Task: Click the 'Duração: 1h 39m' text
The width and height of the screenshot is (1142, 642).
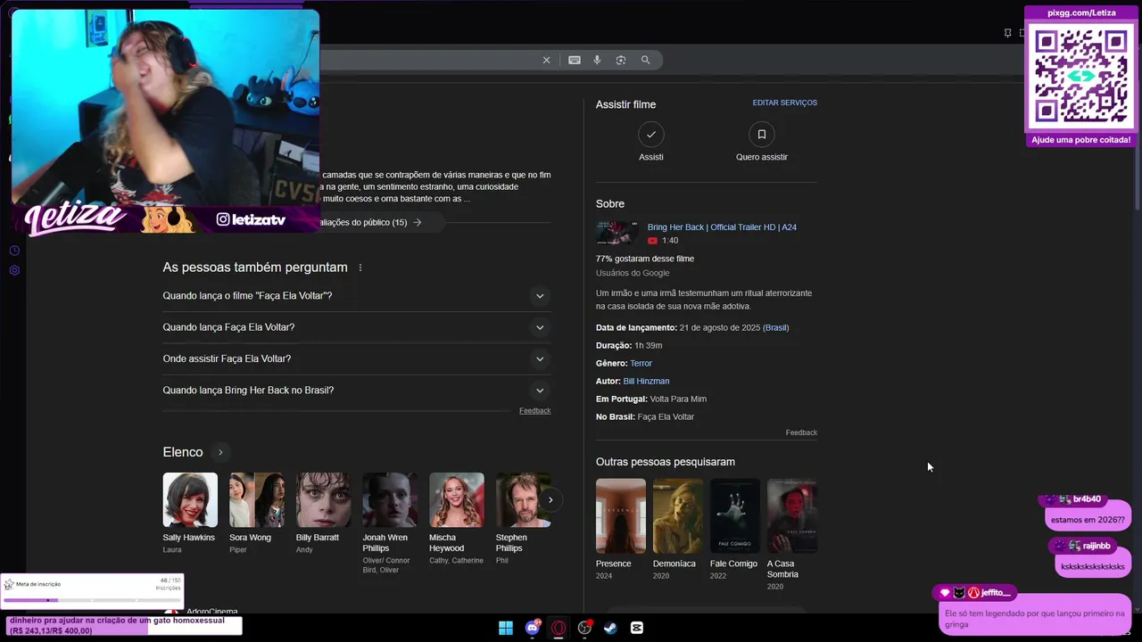Action: click(x=629, y=345)
